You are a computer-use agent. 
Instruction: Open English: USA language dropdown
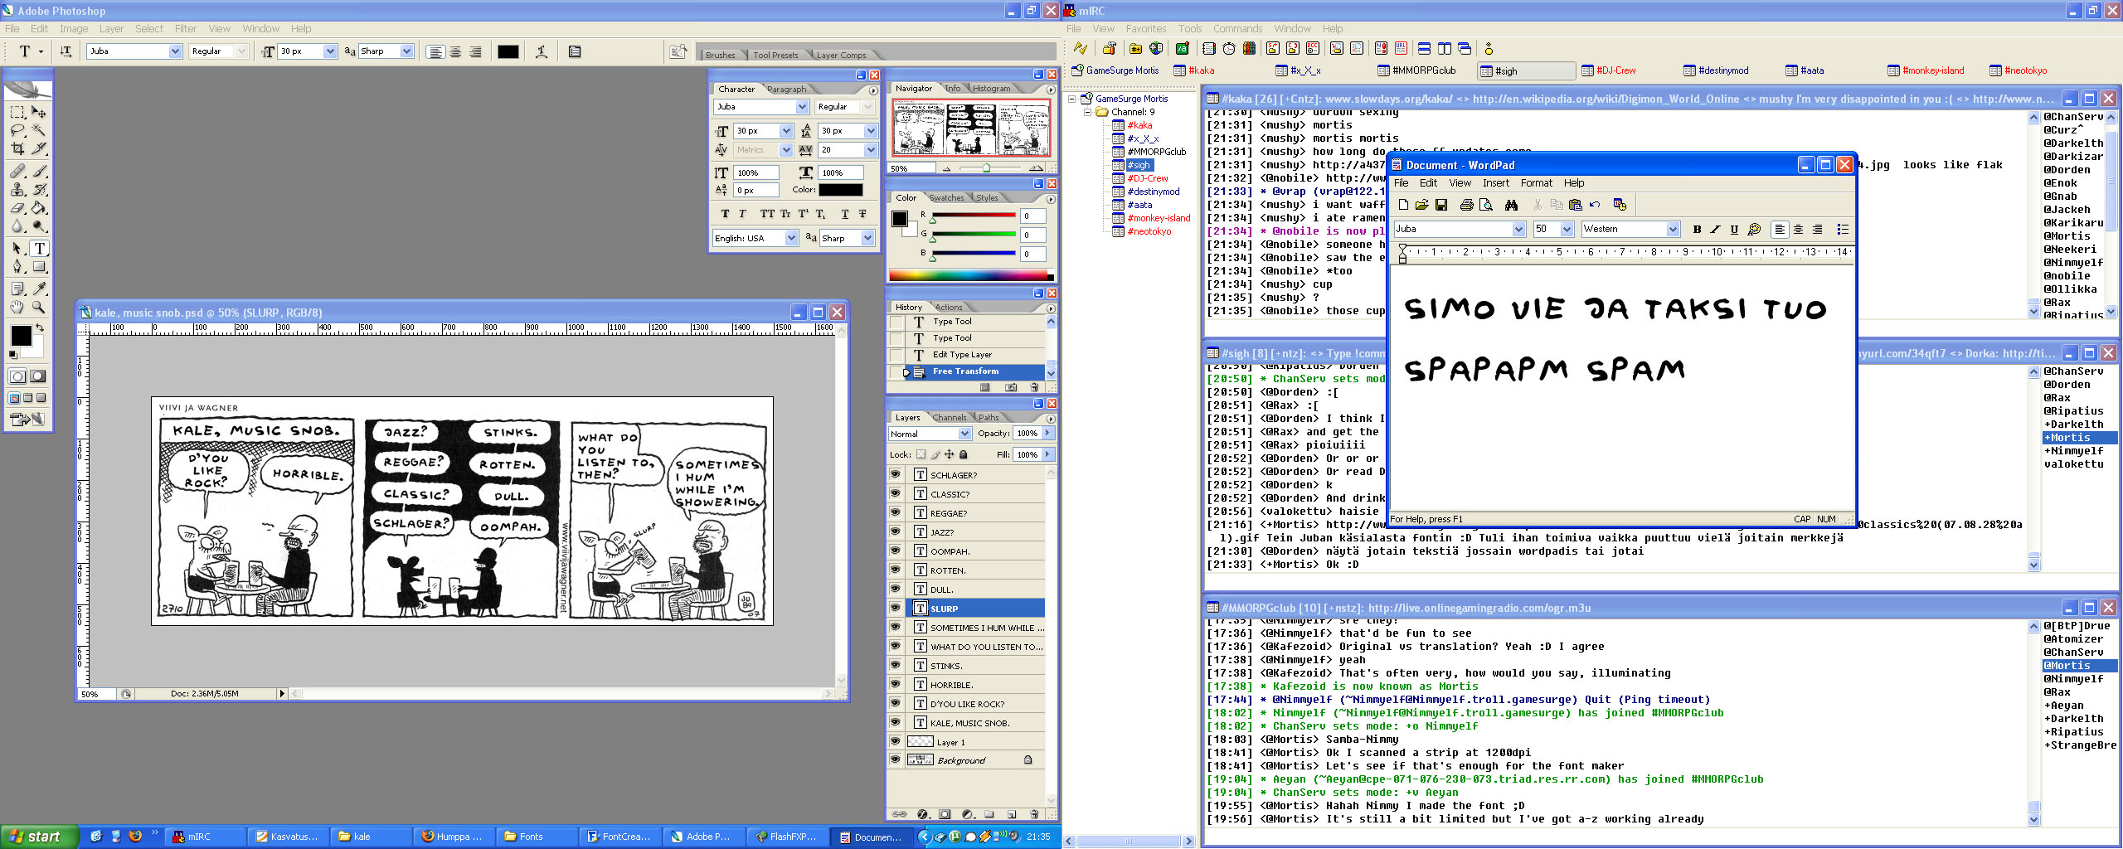coord(791,238)
